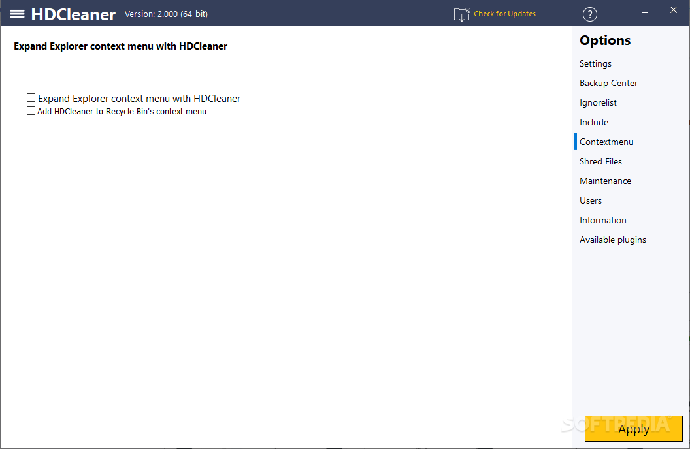Viewport: 690px width, 449px height.
Task: Go to Backup Center
Action: 608,83
